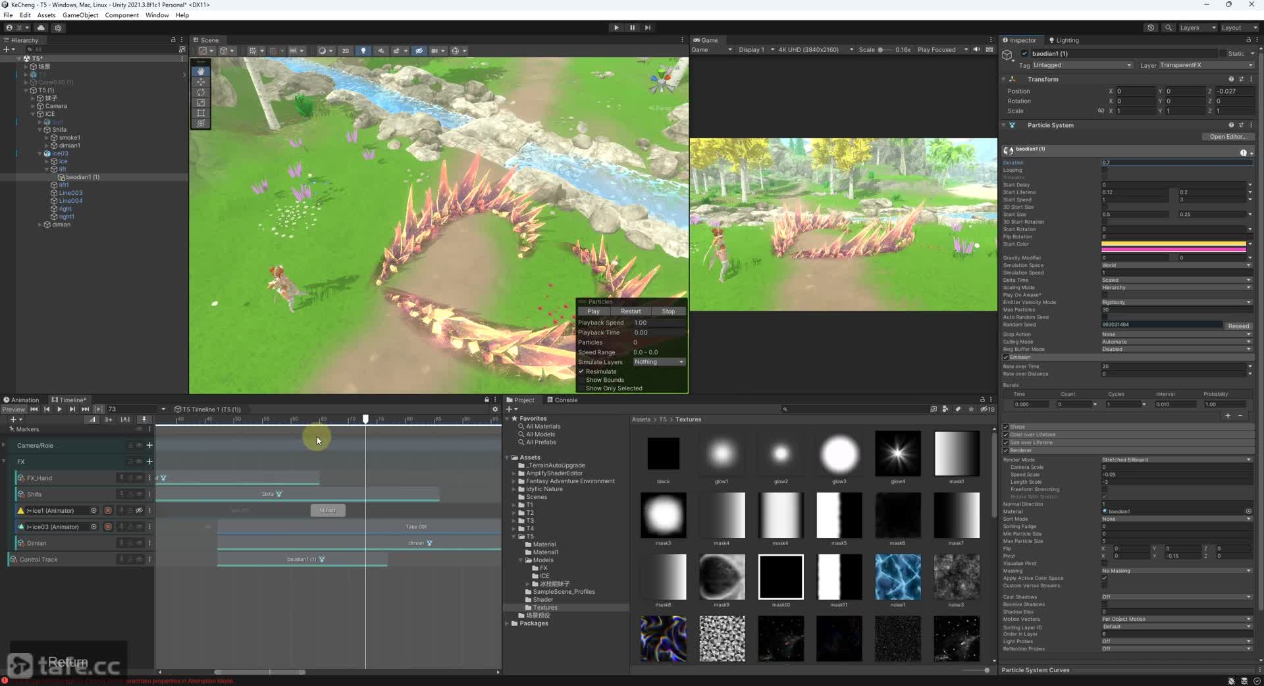Toggle Resimulate checkbox in Particles overlay
The image size is (1264, 686).
581,371
